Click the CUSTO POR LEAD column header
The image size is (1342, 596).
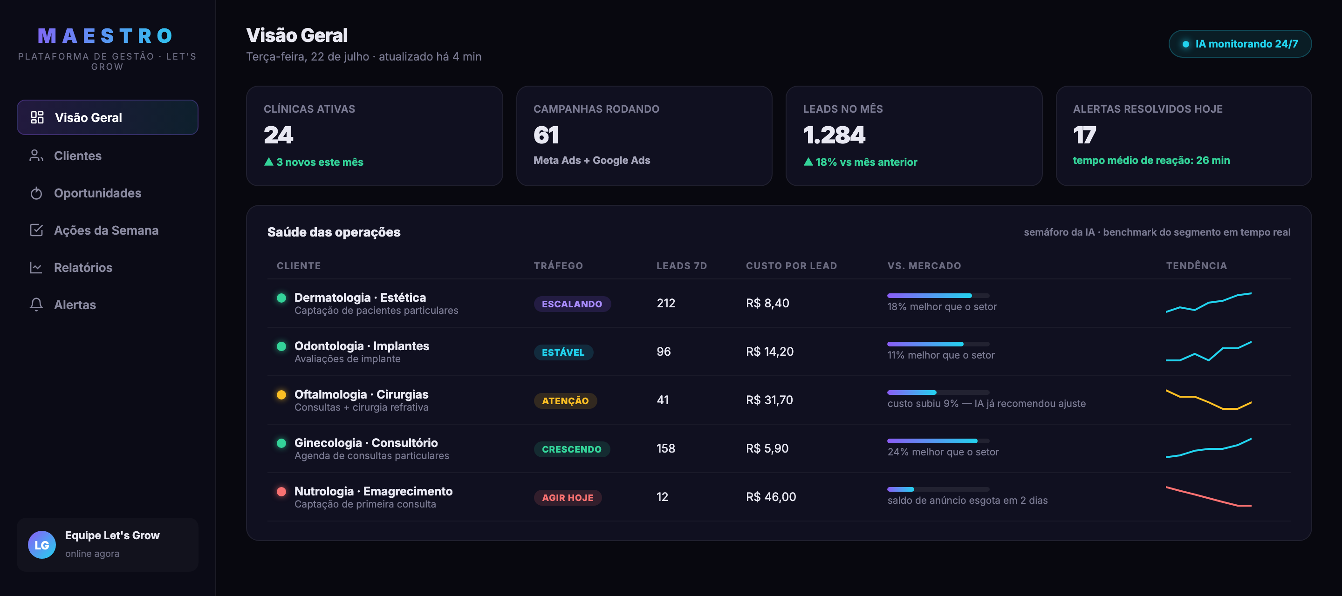pyautogui.click(x=791, y=266)
